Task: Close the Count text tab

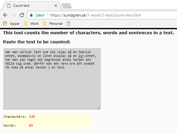Action: coord(56,6)
